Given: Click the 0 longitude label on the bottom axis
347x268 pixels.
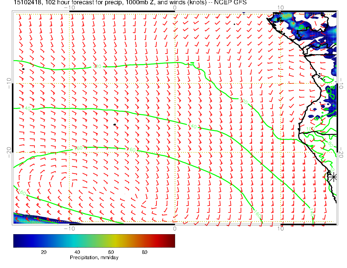Looking at the screenshot, I should pos(174,228).
